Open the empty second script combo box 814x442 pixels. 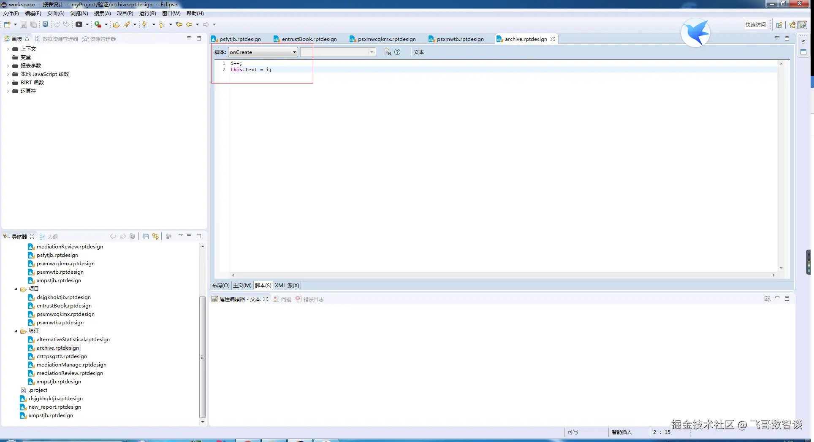(338, 52)
